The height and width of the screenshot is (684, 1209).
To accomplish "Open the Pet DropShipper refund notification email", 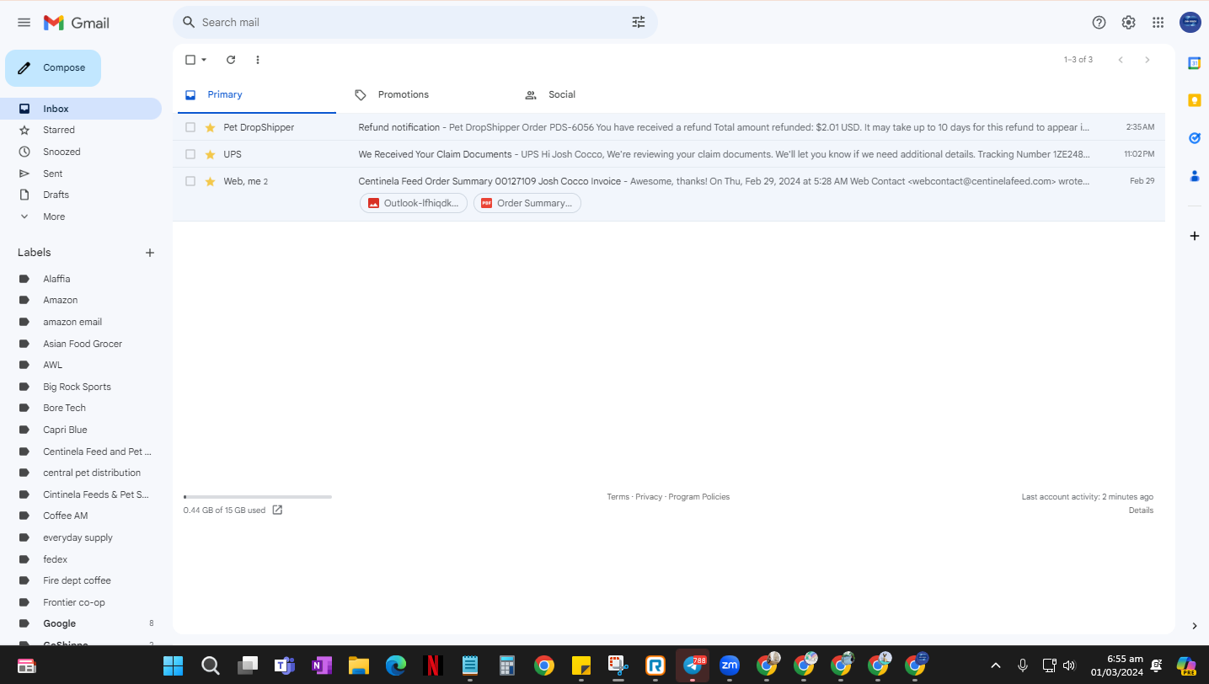I will 669,127.
